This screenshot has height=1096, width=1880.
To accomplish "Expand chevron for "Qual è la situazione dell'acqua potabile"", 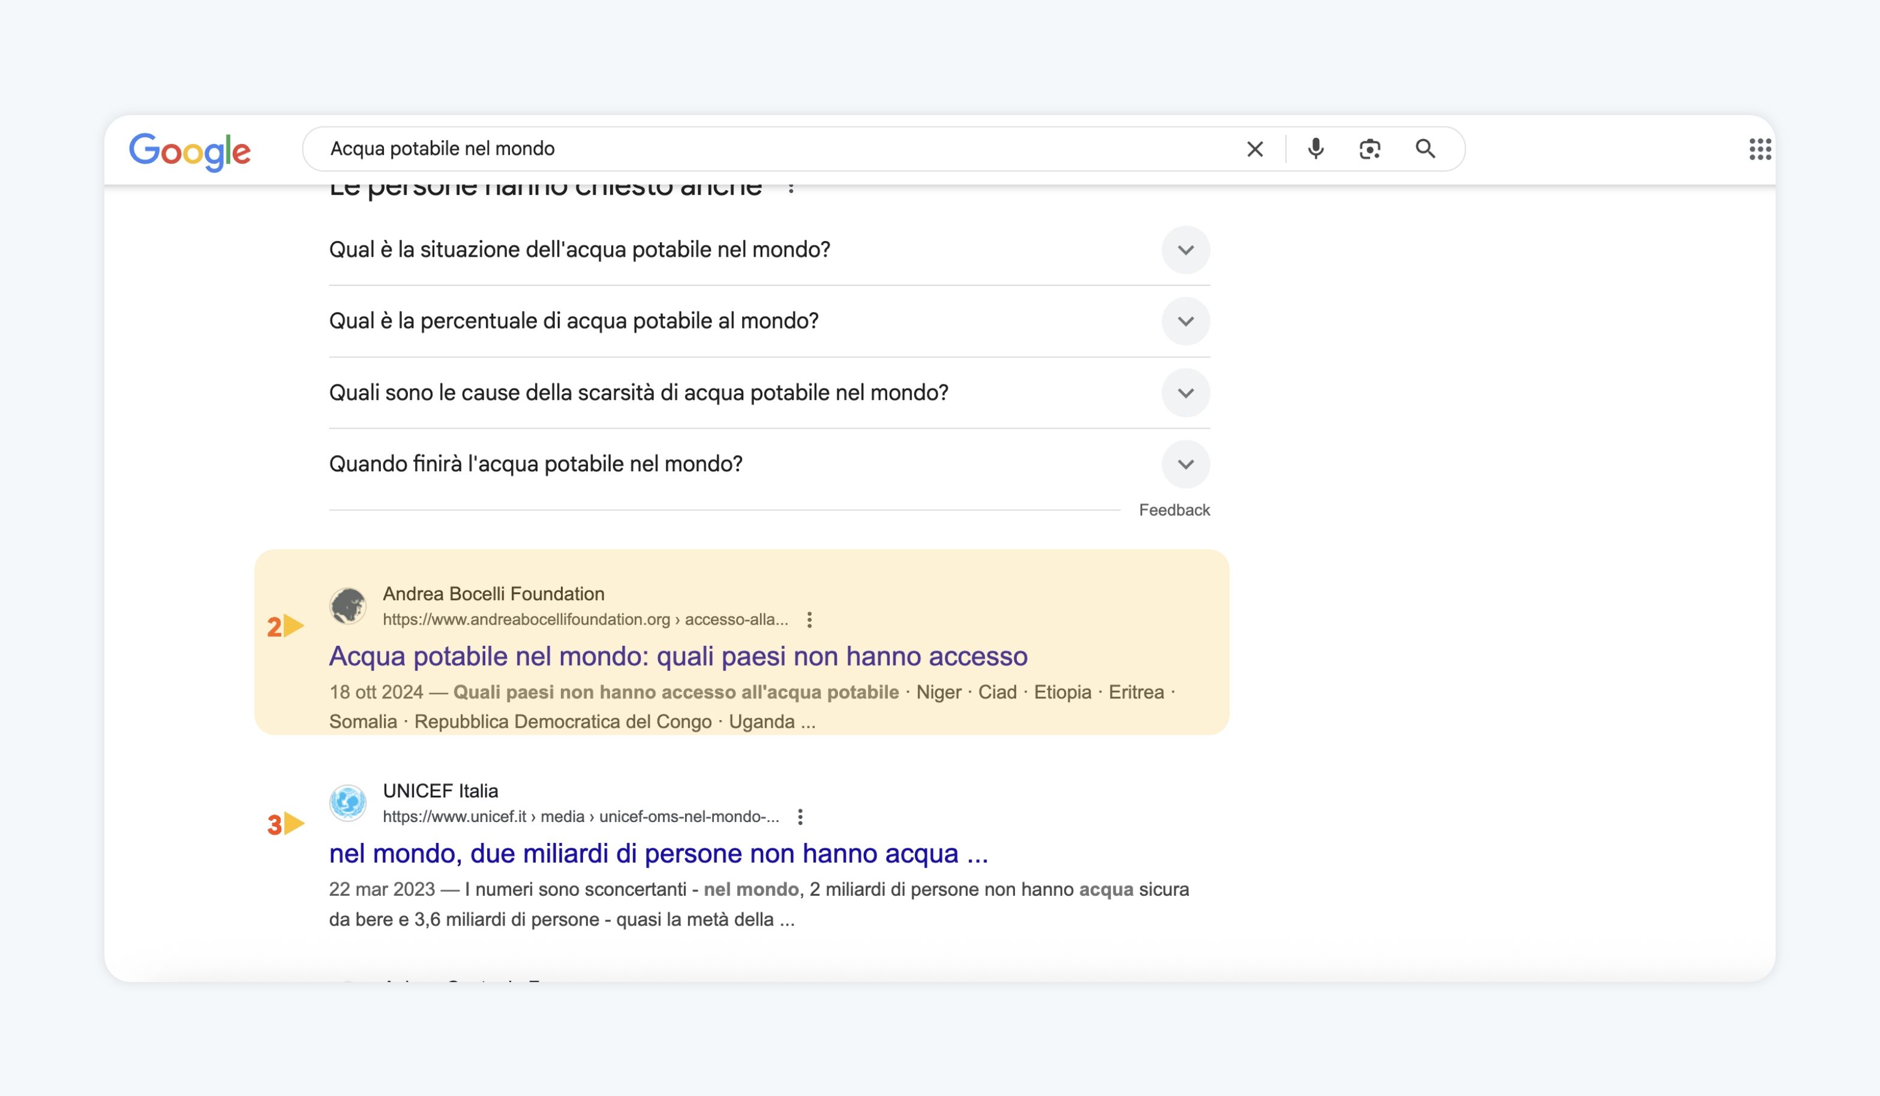I will coord(1185,250).
